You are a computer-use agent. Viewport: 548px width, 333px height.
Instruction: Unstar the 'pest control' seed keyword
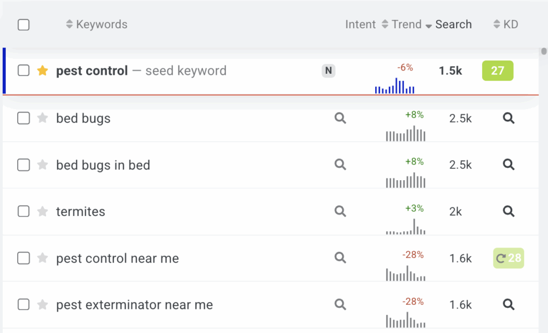(43, 71)
